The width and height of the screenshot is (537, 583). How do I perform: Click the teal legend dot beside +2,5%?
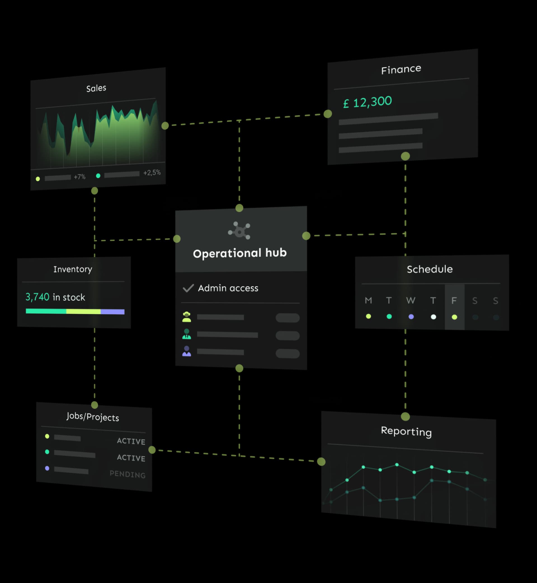98,176
